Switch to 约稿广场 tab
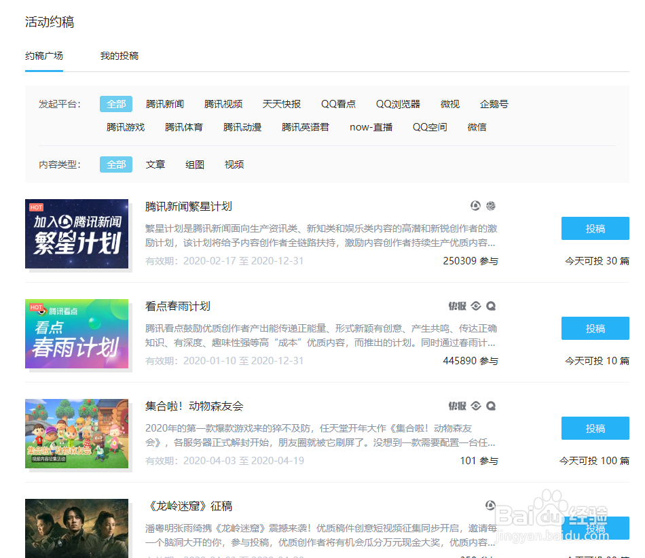This screenshot has height=558, width=645. [x=44, y=56]
